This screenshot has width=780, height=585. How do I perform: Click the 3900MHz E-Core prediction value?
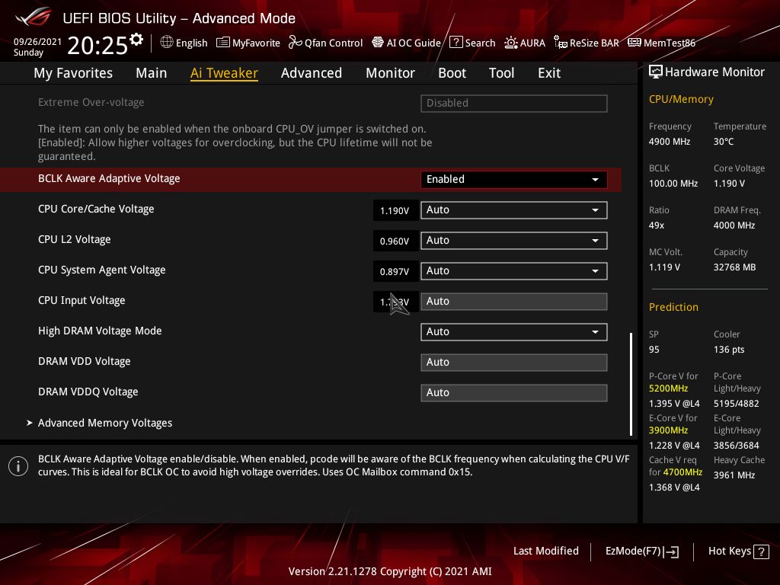coord(669,430)
